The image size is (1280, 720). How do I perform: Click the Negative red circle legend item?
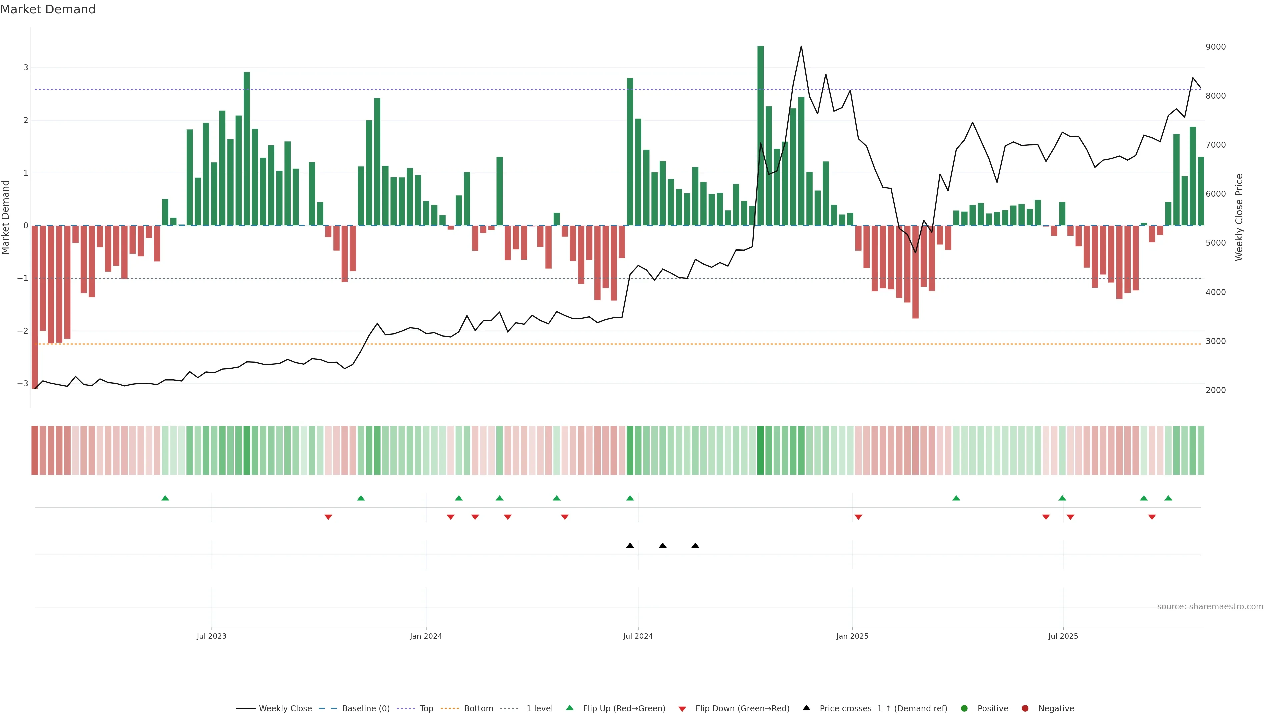click(x=1025, y=708)
